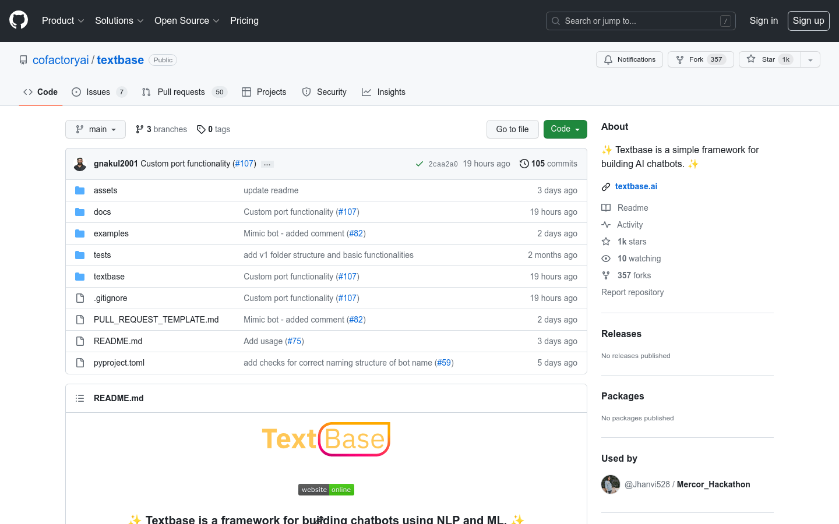Open the #75 link in README.md row

click(x=295, y=341)
